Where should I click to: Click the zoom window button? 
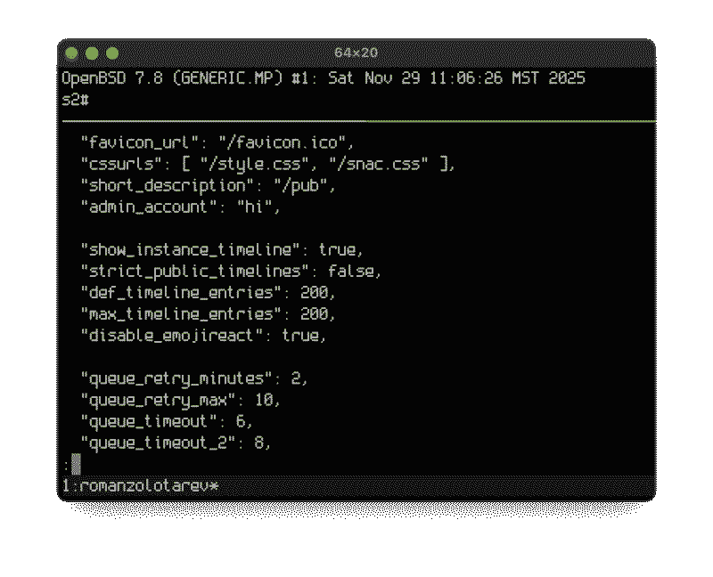(x=112, y=53)
